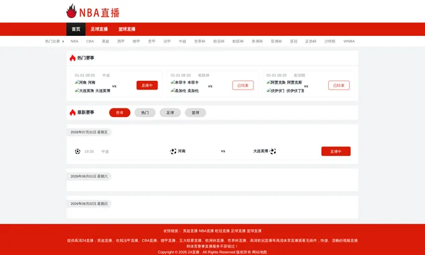Select the 足球 filter pill

170,113
